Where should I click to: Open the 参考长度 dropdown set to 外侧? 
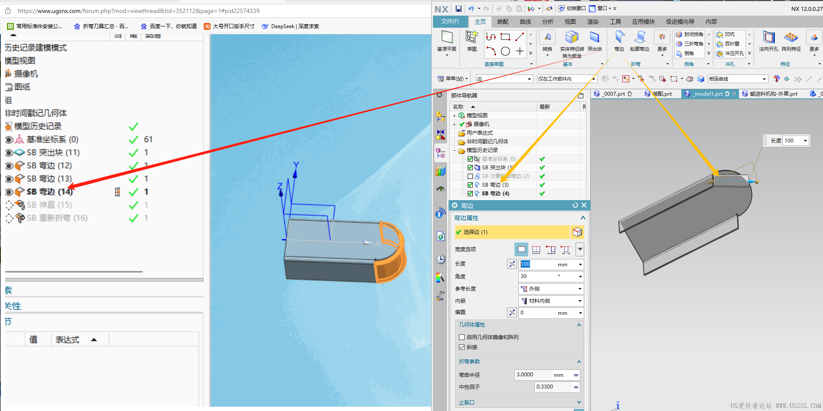[551, 289]
